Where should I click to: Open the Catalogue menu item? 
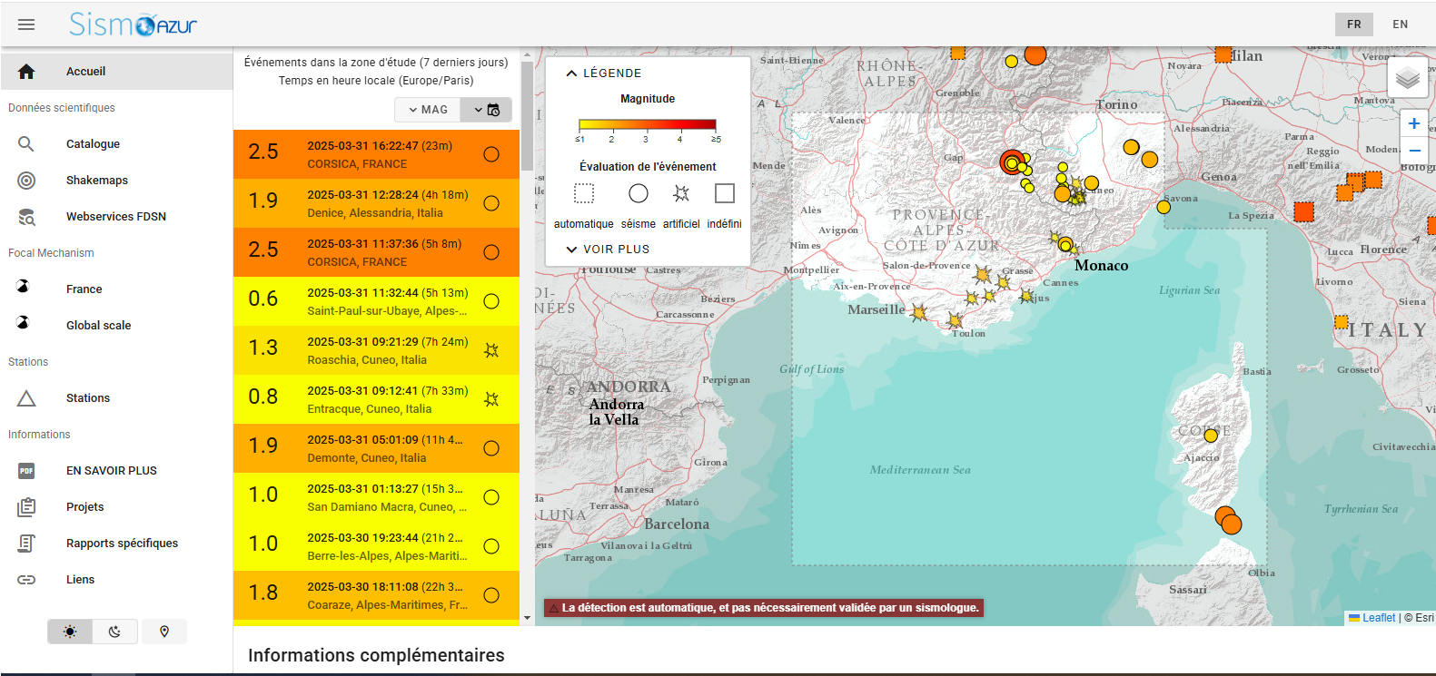pos(93,144)
